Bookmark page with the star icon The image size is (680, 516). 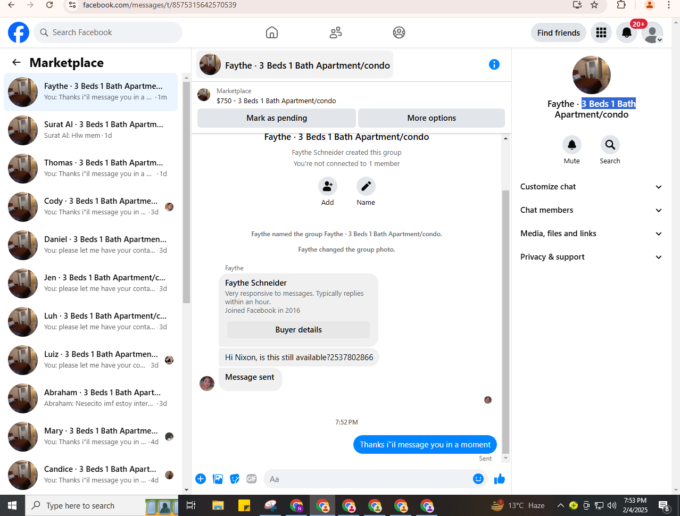click(x=594, y=5)
